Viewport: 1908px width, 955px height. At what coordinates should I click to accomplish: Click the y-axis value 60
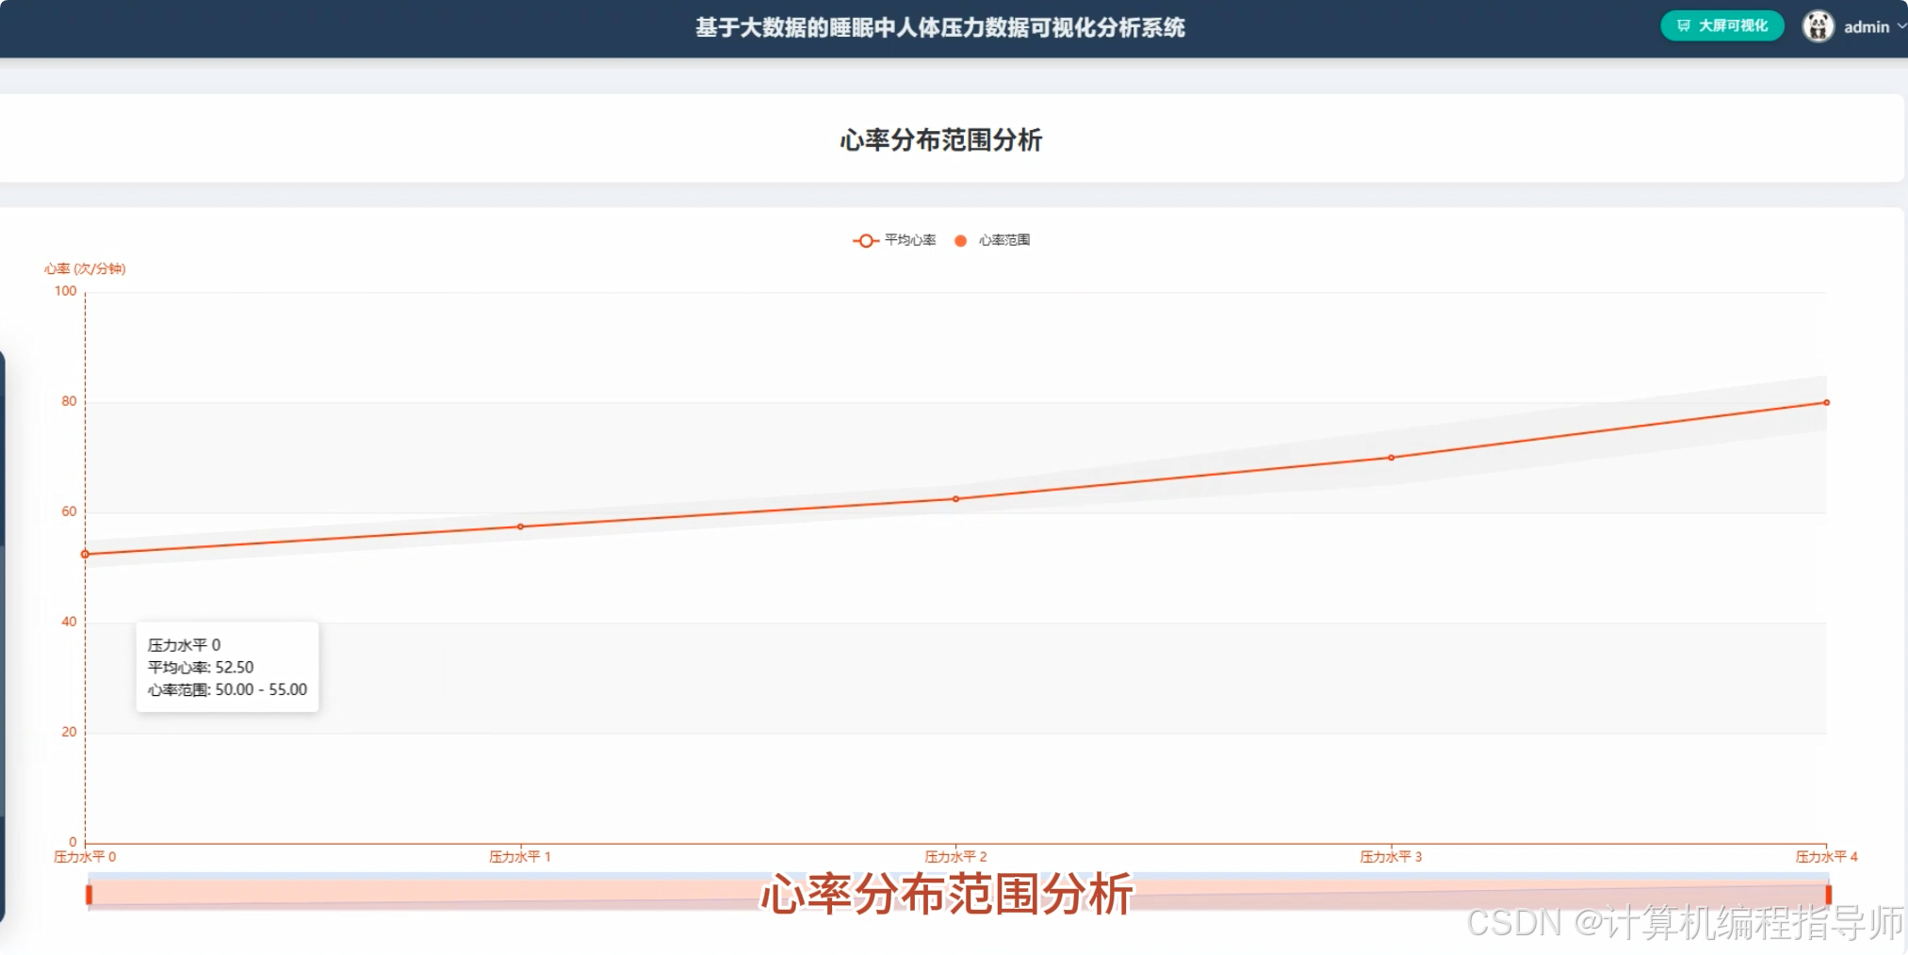pos(69,511)
